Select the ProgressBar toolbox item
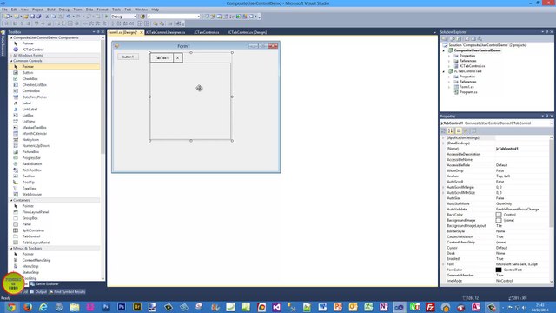556x313 pixels. coord(31,158)
